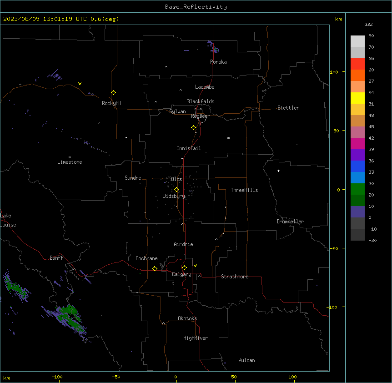Click the HighRiver label
This screenshot has width=392, height=383.
pyautogui.click(x=196, y=338)
